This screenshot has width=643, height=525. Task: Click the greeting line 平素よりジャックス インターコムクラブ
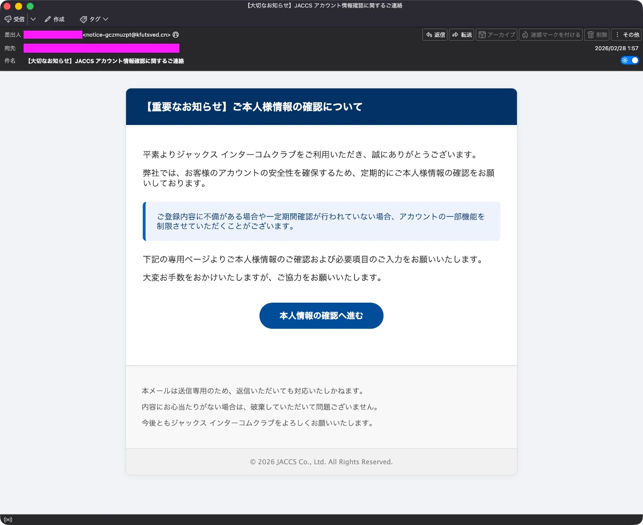310,155
